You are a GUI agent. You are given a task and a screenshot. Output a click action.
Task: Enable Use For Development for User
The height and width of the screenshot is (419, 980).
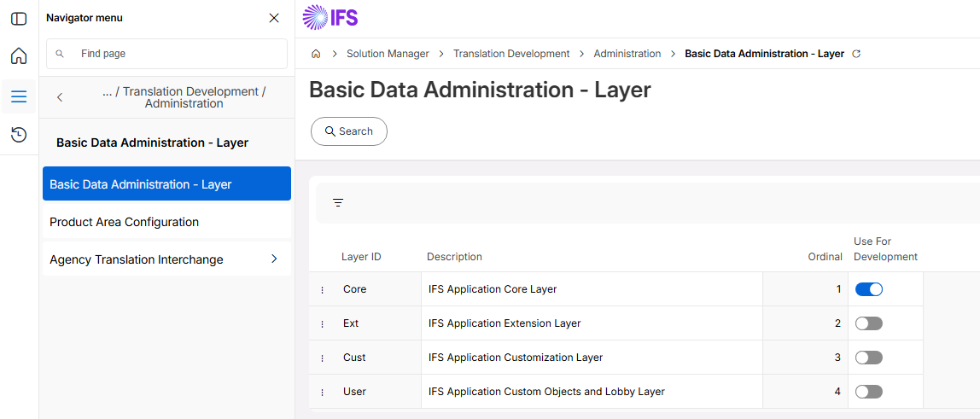click(x=869, y=392)
